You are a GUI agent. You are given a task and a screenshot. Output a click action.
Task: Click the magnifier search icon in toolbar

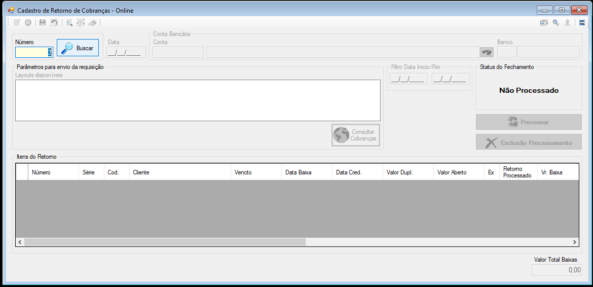click(69, 23)
